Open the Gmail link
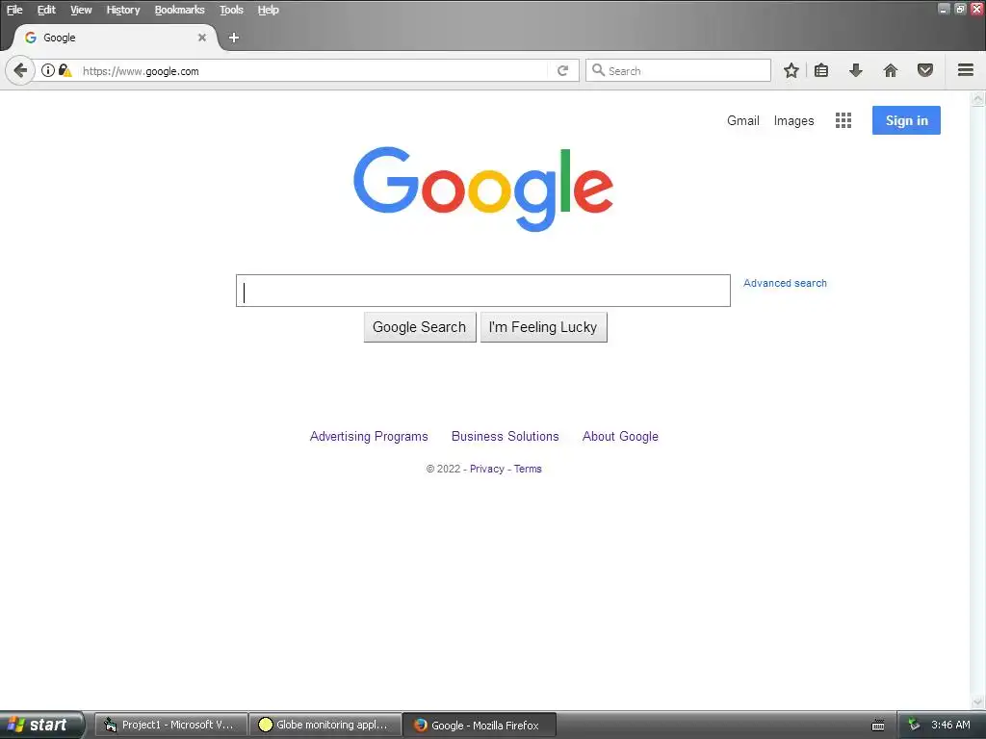986x739 pixels. (x=742, y=120)
